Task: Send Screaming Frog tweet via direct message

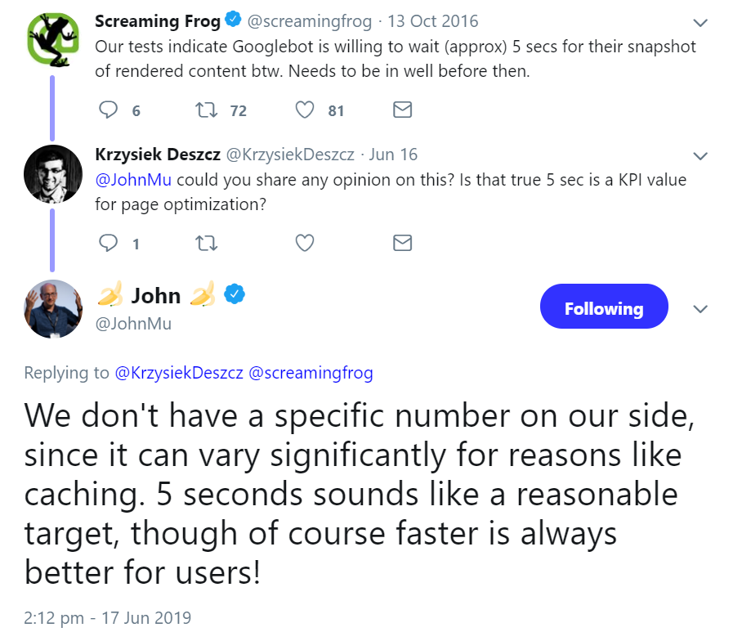Action: (402, 110)
